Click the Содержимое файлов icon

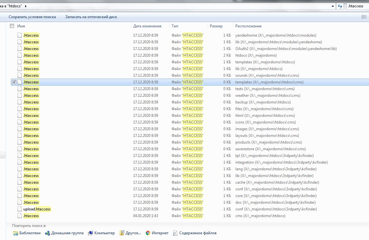(x=175, y=233)
